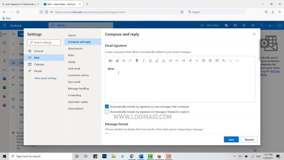Click the Outlook mail search box
This screenshot has height=160, width=284.
click(x=81, y=25)
